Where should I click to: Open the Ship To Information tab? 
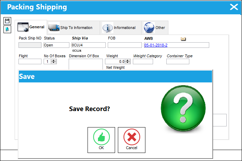tap(74, 28)
